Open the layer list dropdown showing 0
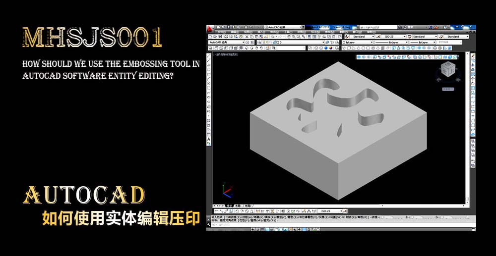The image size is (496, 256). click(294, 42)
